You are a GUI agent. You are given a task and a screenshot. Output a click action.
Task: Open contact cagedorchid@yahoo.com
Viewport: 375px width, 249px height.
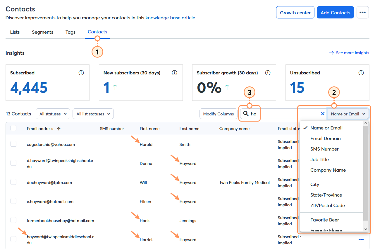pos(51,144)
